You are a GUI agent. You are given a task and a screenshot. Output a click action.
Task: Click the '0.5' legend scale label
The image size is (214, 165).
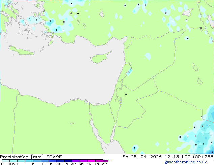11,164
